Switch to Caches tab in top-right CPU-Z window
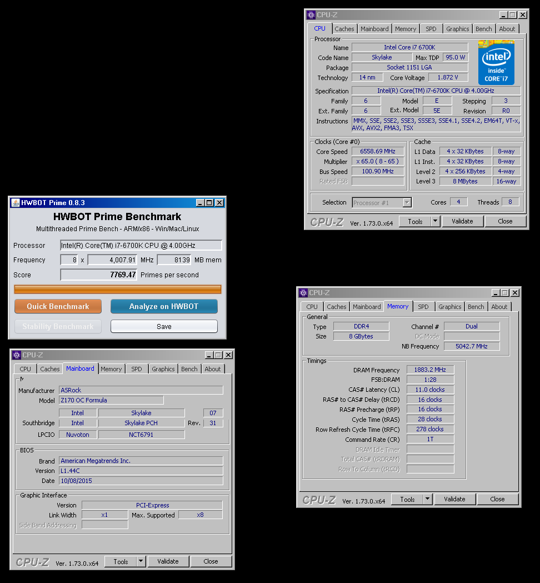540x583 pixels. tap(344, 29)
